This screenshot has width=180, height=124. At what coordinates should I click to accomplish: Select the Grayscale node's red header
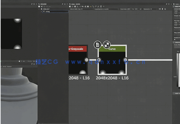click(78, 49)
